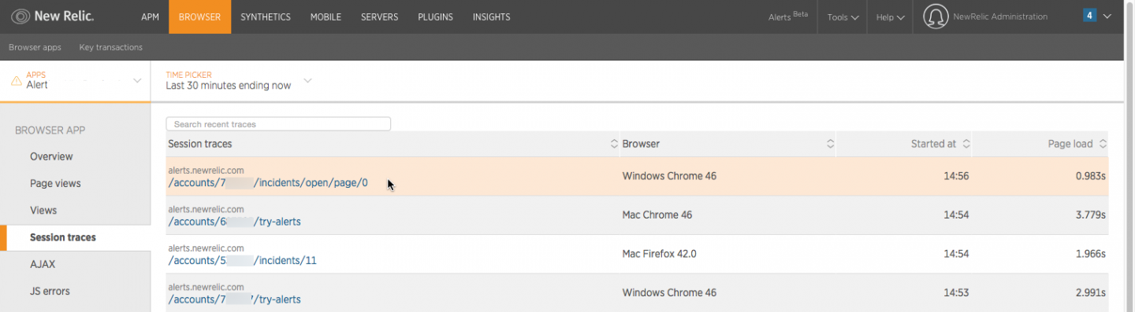
Task: Click the 14:56 started at time
Action: (956, 176)
